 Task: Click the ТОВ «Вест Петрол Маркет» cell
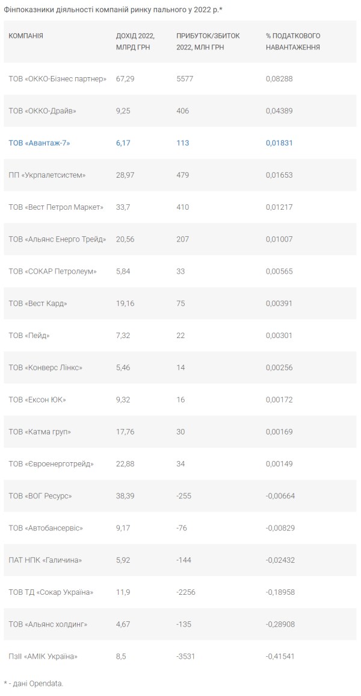(56, 207)
